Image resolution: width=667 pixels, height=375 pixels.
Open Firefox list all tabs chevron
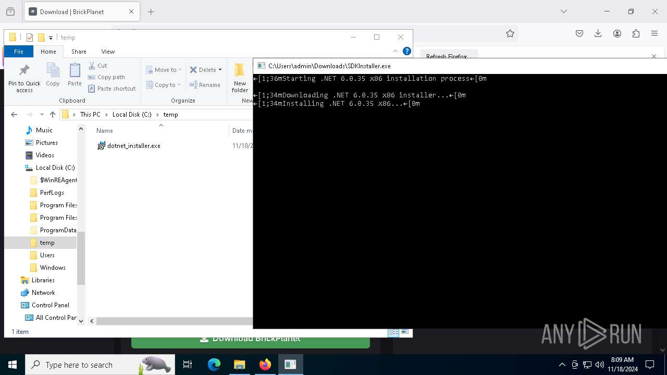(563, 11)
